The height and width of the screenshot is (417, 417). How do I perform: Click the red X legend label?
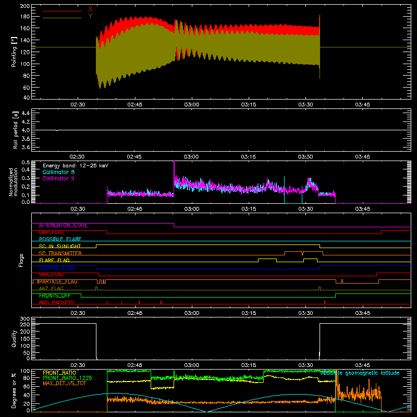[x=90, y=9]
